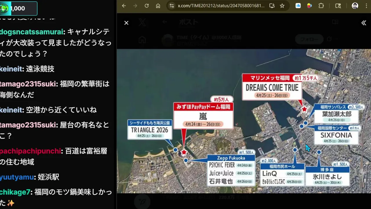Click username dogsncatssamurai in chat
This screenshot has height=209, width=371.
pos(32,32)
